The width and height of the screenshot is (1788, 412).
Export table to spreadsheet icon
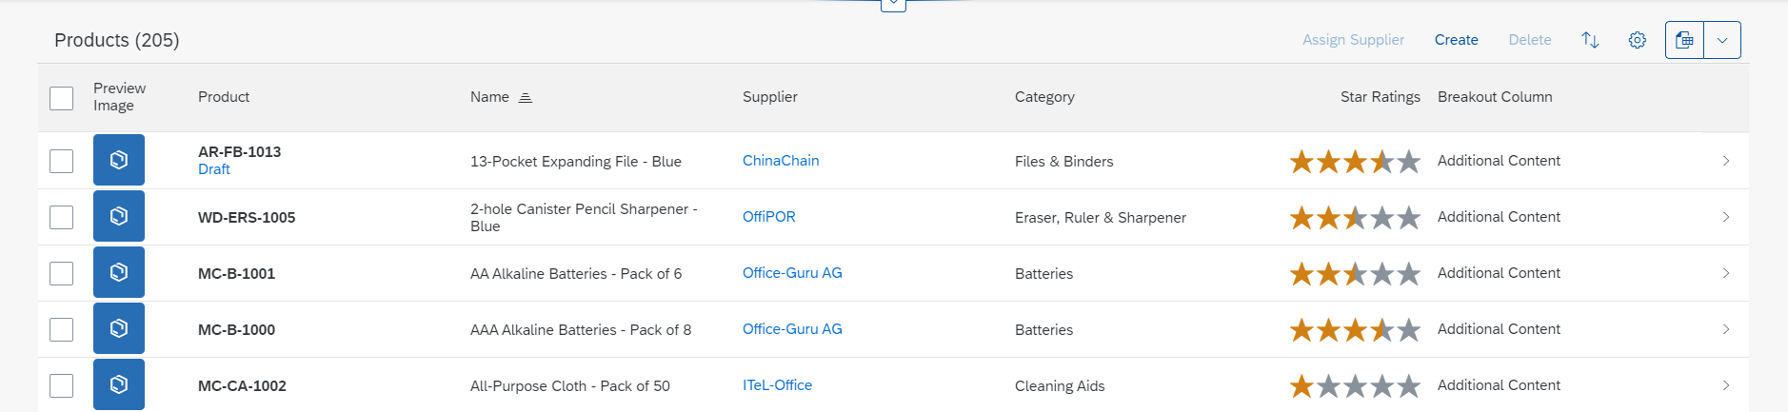[x=1684, y=40]
